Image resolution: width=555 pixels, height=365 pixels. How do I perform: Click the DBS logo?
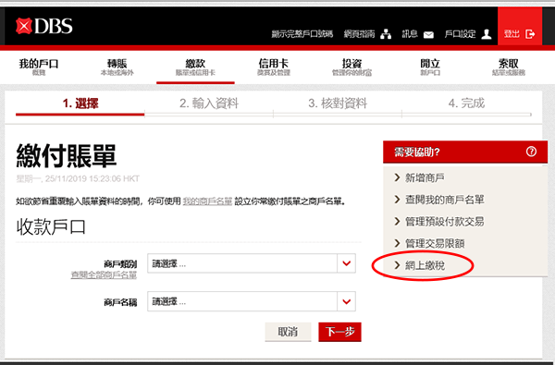pyautogui.click(x=44, y=26)
